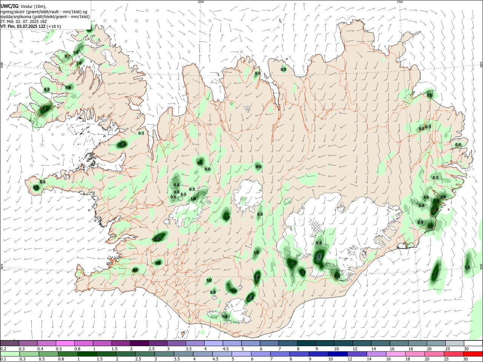
Task: Click the '20W' longitude label
Action: (x=201, y=2)
